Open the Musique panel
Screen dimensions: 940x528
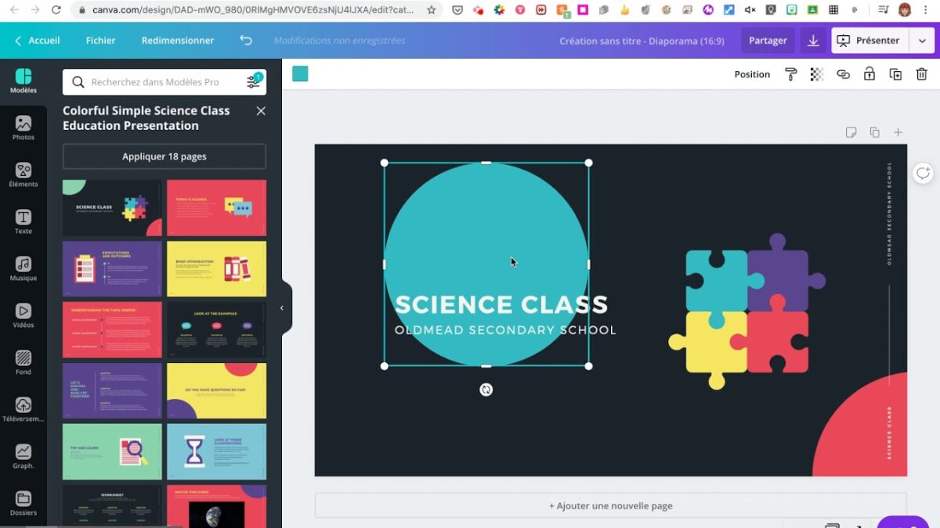coord(23,268)
